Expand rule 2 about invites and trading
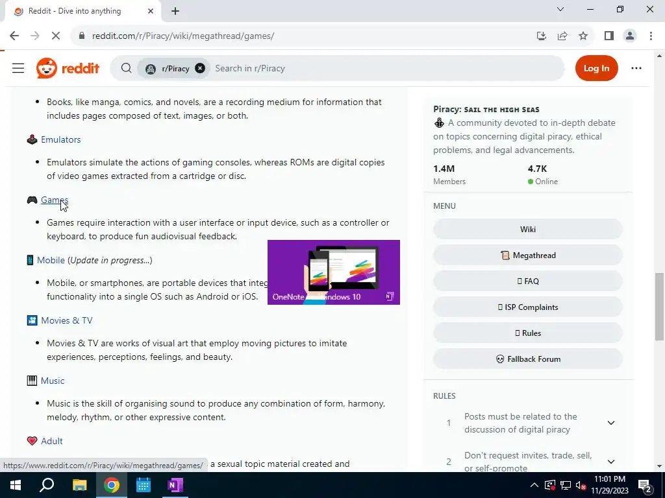The image size is (665, 498). pos(610,462)
